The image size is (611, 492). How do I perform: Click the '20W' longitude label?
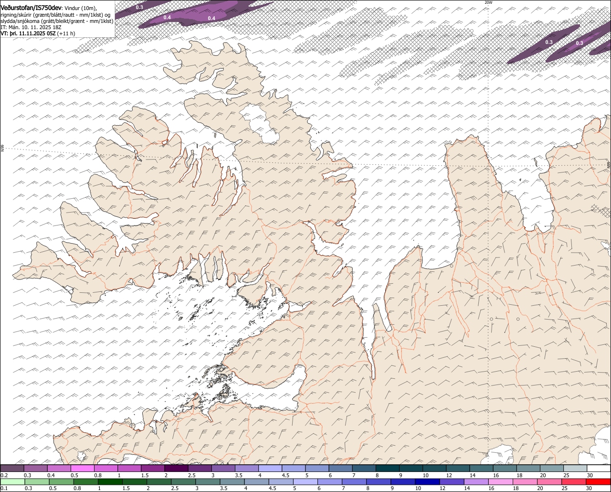[488, 2]
